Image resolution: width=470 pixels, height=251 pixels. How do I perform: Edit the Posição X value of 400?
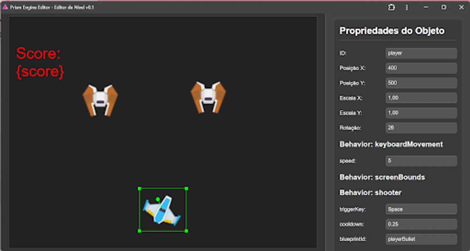[x=421, y=68]
